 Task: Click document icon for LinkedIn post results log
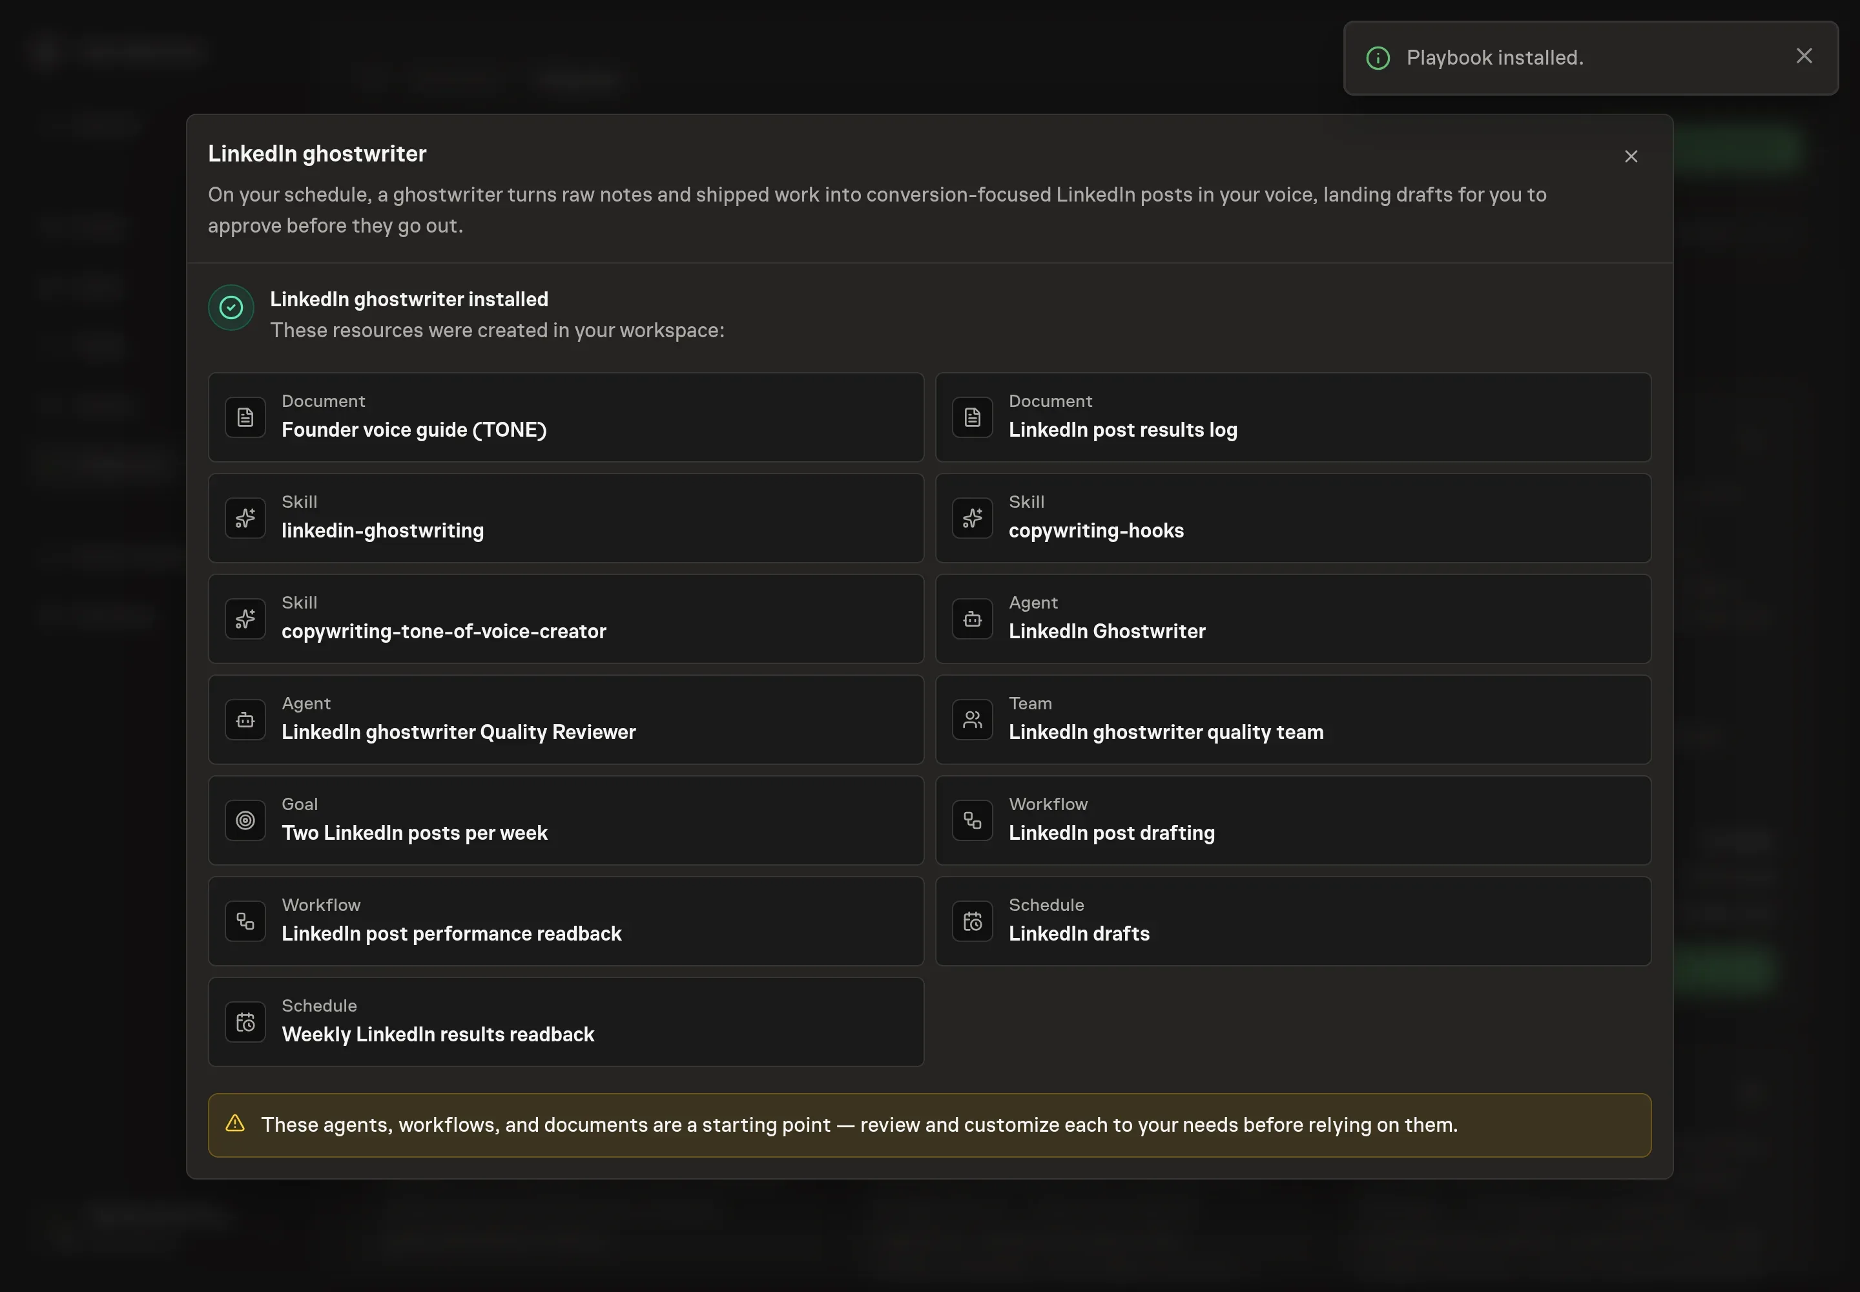(972, 418)
